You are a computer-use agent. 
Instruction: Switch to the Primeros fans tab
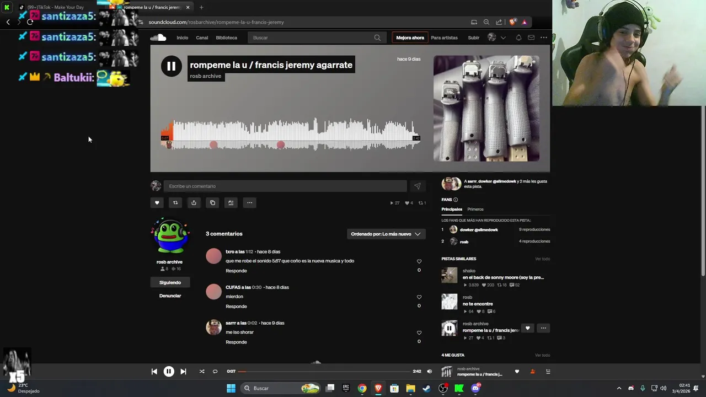tap(475, 210)
